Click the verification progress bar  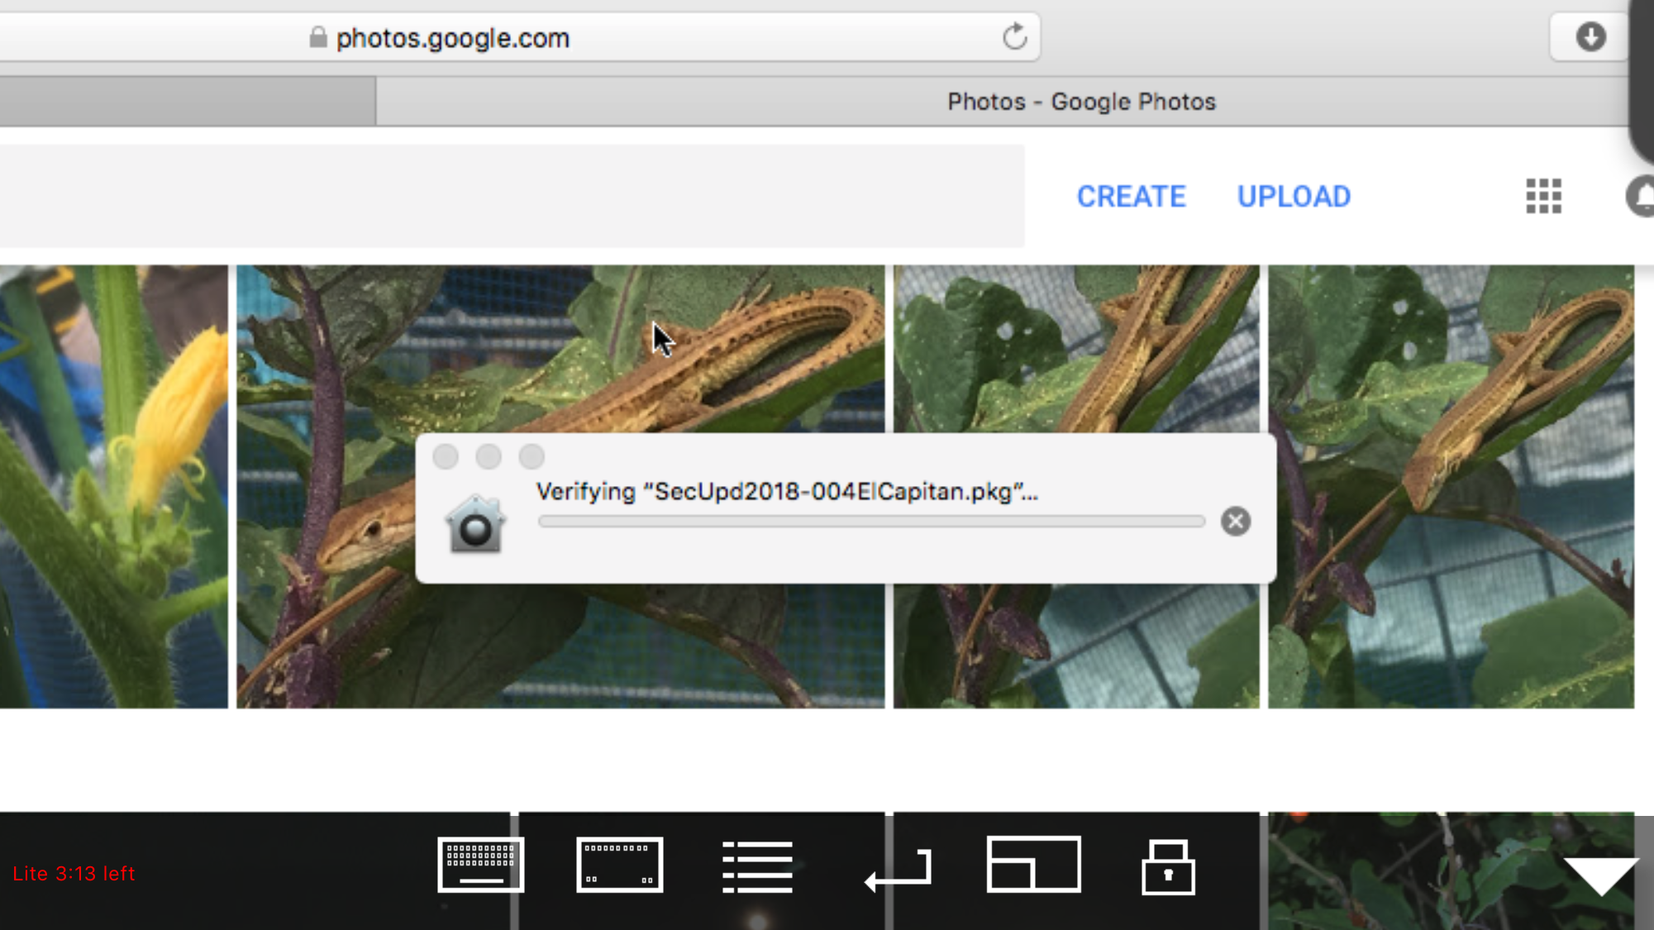[x=871, y=522]
